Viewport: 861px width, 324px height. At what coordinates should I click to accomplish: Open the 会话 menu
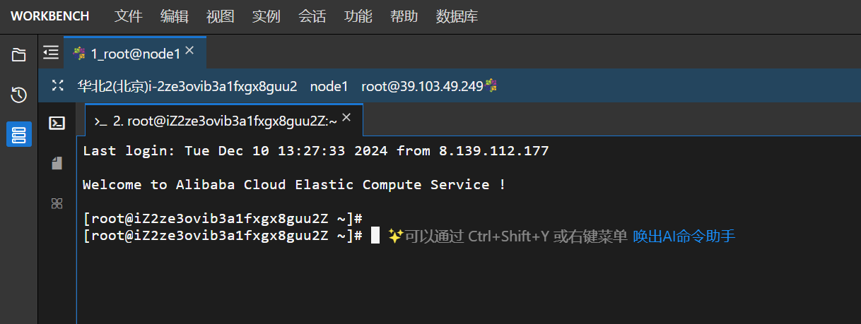[312, 16]
